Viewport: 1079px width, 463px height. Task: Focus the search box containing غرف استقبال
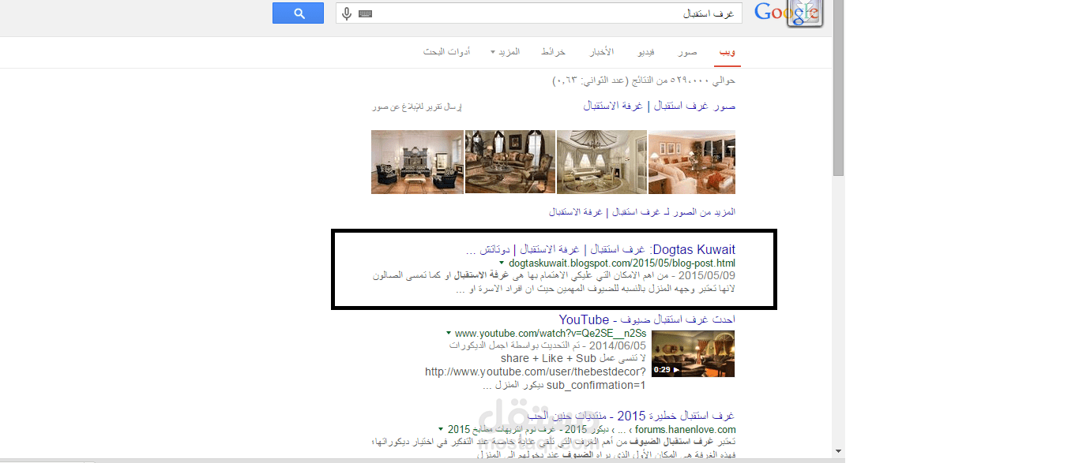(x=539, y=13)
